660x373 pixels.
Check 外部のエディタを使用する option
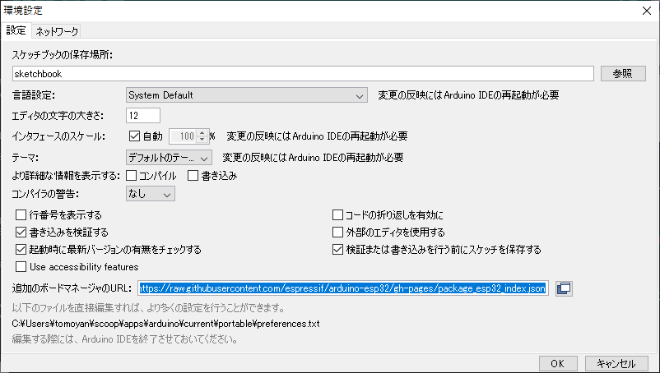[x=337, y=233]
